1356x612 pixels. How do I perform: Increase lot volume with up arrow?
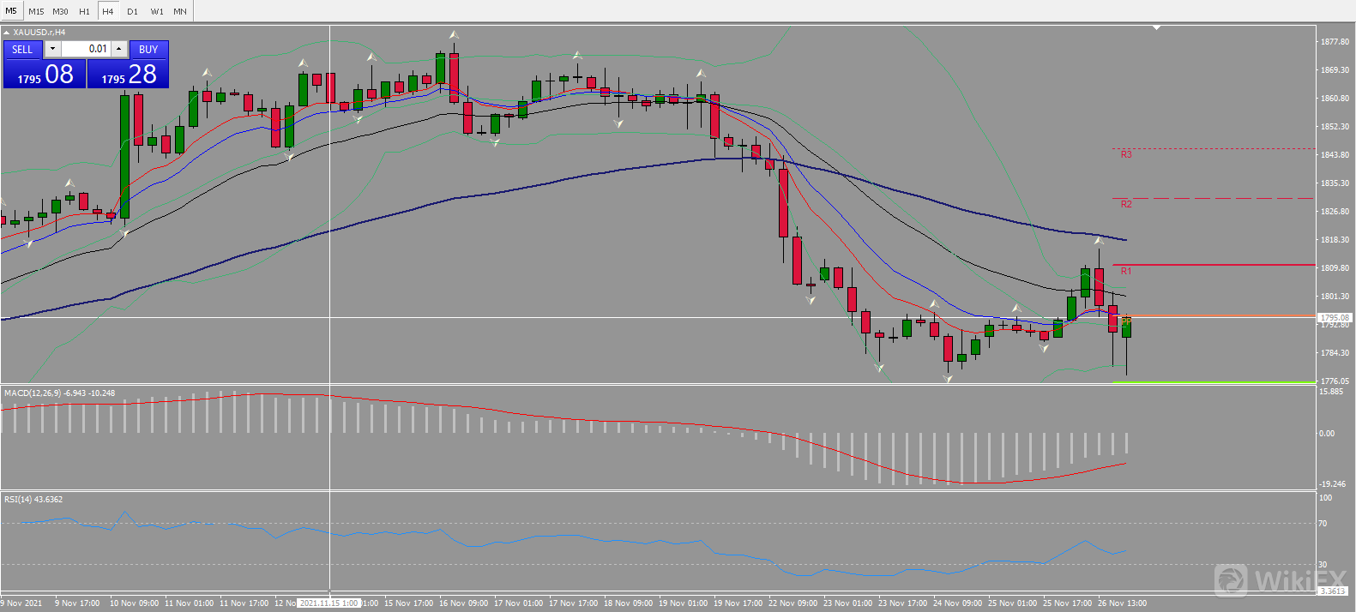pos(119,49)
